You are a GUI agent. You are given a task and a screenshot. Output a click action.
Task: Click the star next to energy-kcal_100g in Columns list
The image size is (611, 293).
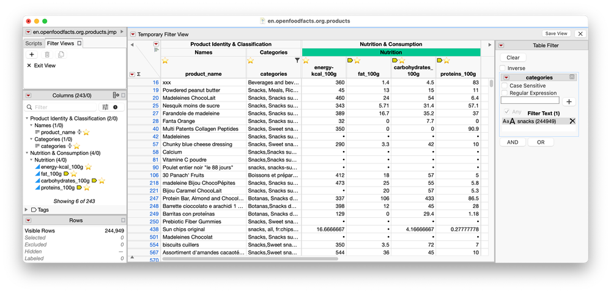point(89,167)
